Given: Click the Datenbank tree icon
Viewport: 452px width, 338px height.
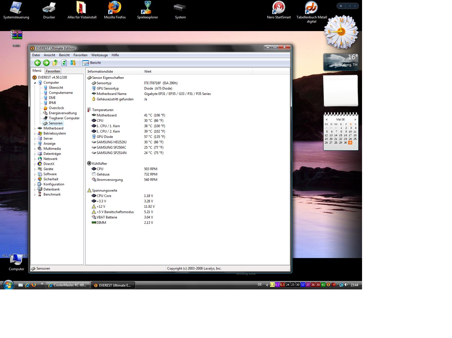Looking at the screenshot, I should [40, 189].
